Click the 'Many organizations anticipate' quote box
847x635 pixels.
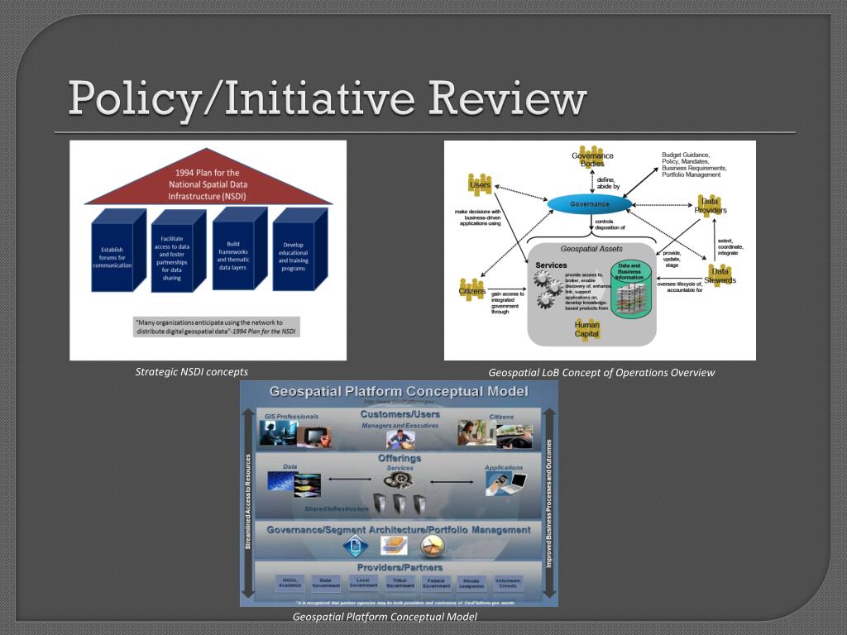click(216, 327)
